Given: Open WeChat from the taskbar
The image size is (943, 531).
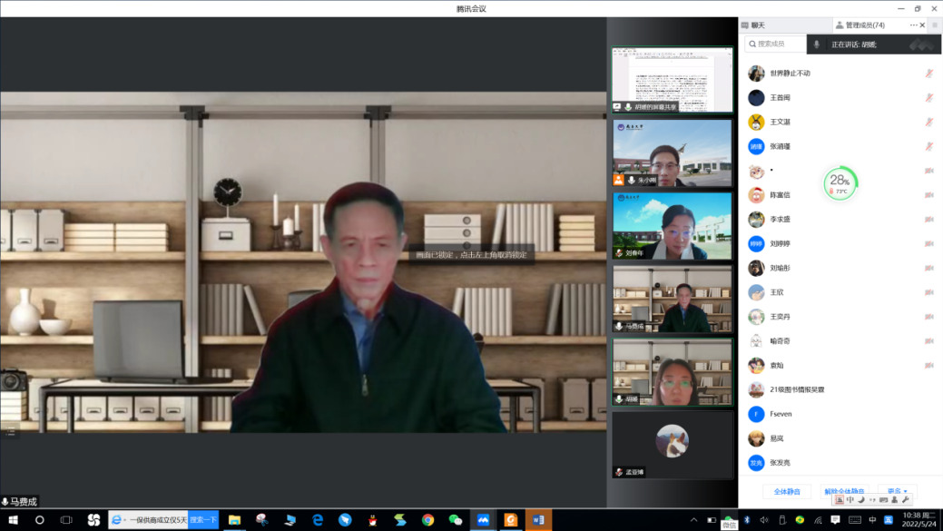Looking at the screenshot, I should coord(456,520).
